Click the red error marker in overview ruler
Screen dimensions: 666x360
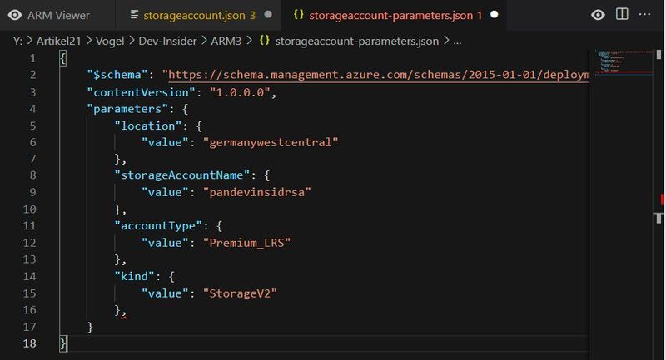(x=662, y=199)
